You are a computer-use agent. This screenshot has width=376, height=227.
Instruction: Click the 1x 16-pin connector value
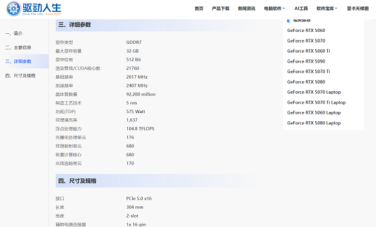136,224
